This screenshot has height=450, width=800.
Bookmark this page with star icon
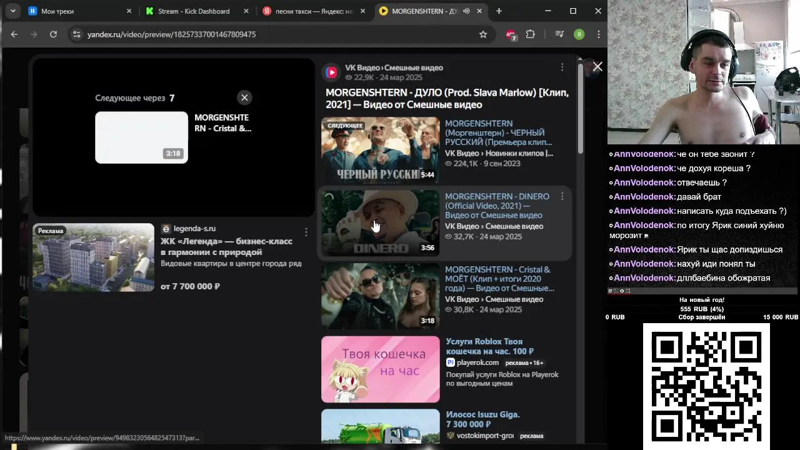click(483, 34)
